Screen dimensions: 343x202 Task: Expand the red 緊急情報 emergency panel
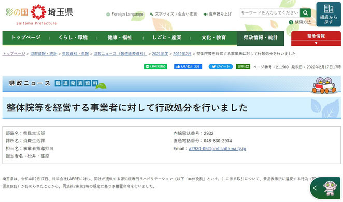click(x=316, y=38)
